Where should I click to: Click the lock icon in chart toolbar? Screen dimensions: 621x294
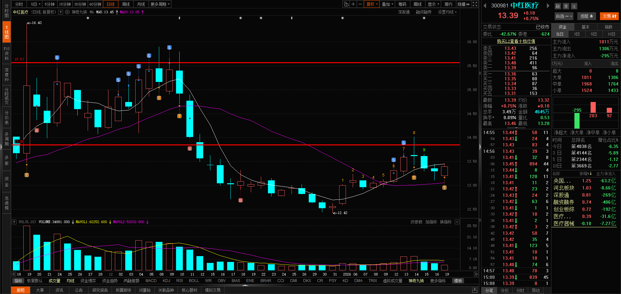click(346, 4)
